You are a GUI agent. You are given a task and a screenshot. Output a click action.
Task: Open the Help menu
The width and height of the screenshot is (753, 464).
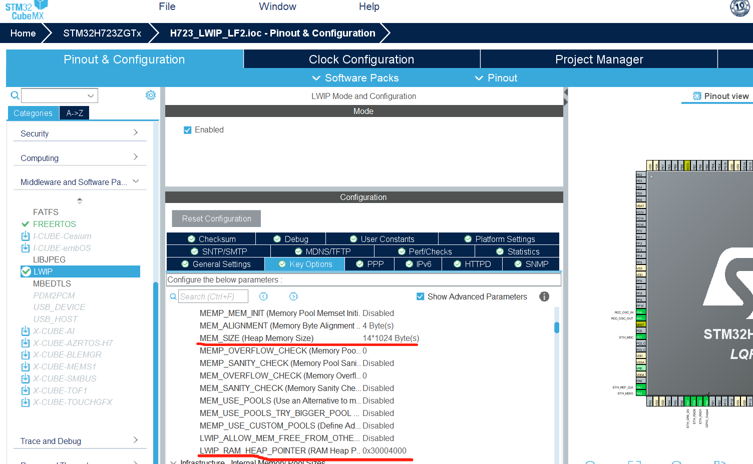(x=369, y=6)
